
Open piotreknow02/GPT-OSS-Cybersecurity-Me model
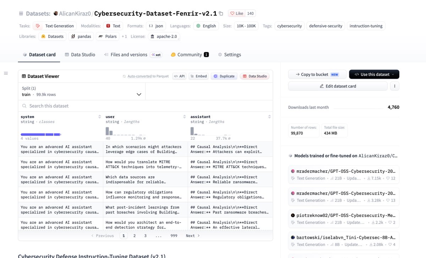coord(344,219)
